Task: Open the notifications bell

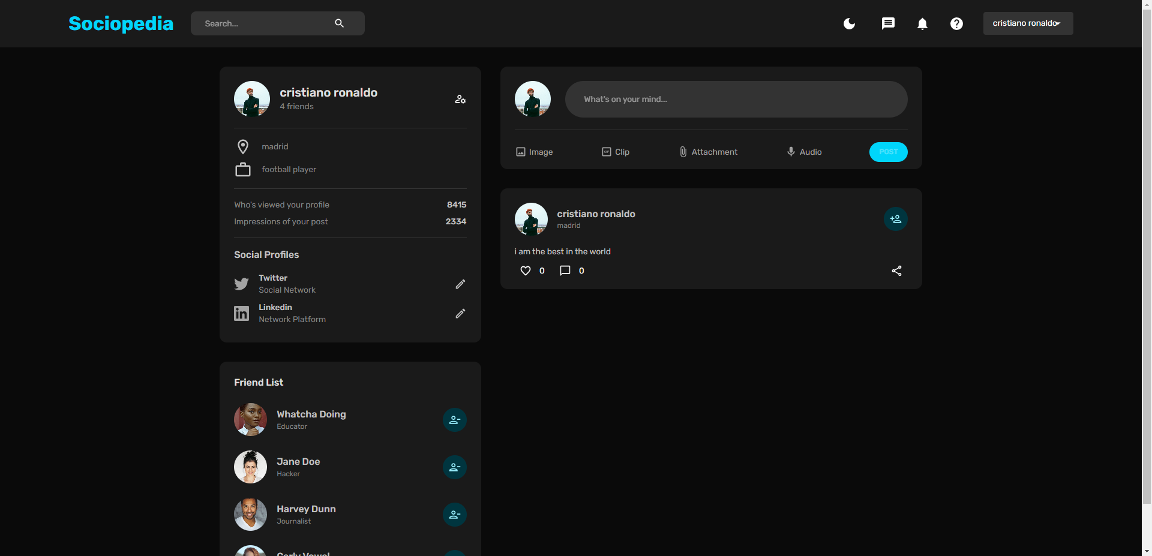Action: [x=922, y=23]
